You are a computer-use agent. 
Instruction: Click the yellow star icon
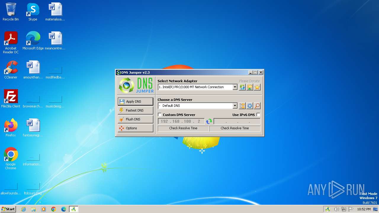pos(257,87)
